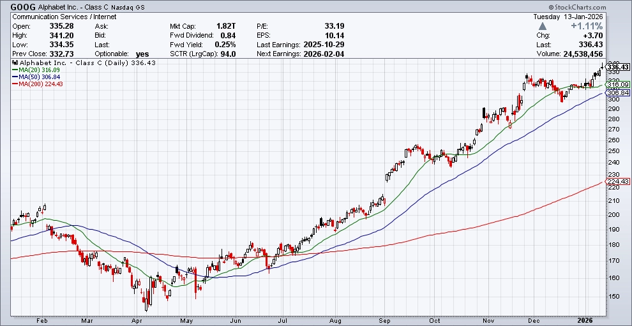The height and width of the screenshot is (326, 632).
Task: Click the EPS value 10.14
Action: click(x=334, y=36)
